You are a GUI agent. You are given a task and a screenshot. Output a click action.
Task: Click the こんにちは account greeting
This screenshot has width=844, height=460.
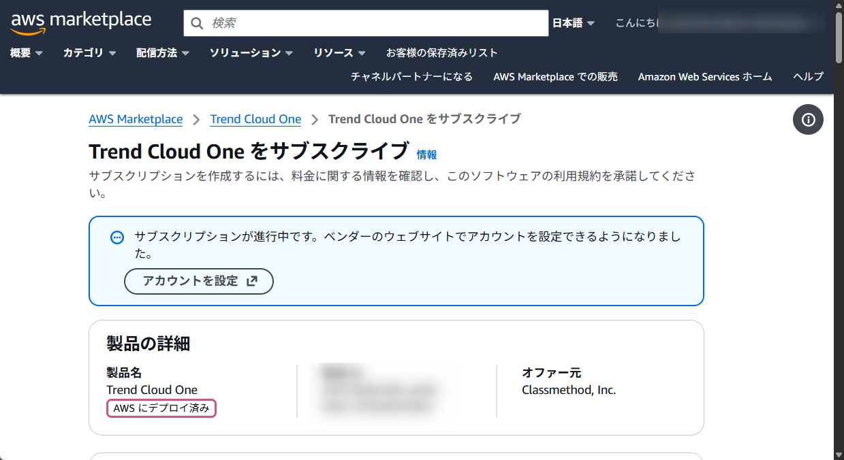coord(637,23)
